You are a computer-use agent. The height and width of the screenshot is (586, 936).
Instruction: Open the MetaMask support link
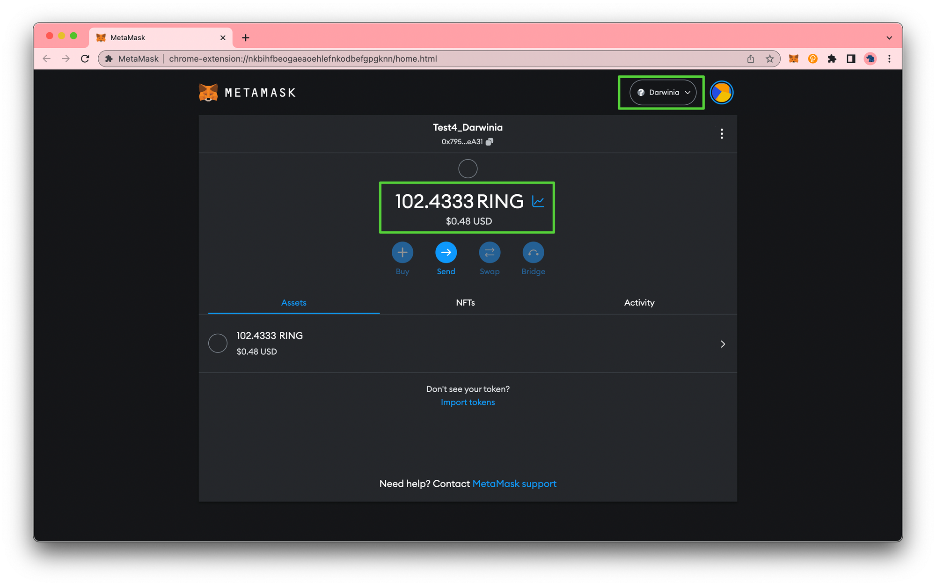click(x=514, y=484)
